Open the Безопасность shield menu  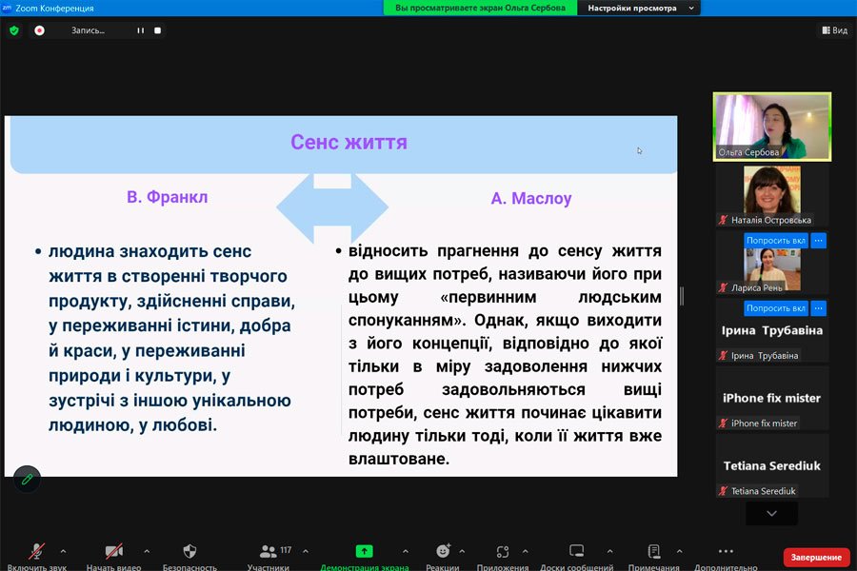(x=189, y=556)
